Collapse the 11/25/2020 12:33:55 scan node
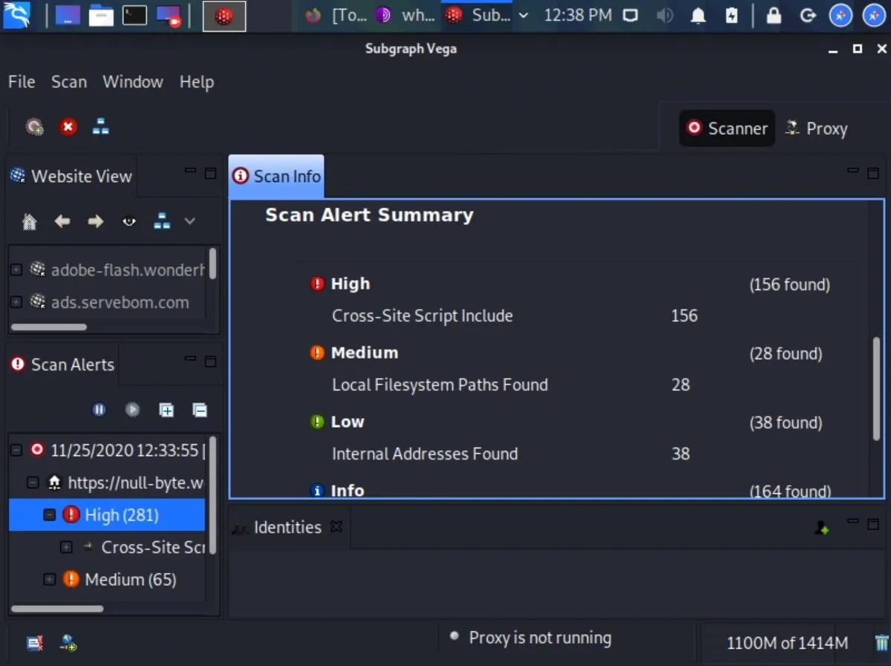The height and width of the screenshot is (666, 891). click(x=16, y=450)
